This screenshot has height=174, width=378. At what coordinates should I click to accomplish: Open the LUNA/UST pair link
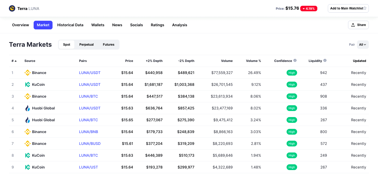[x=89, y=167]
